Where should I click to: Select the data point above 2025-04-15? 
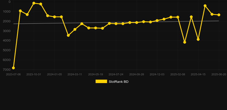pyautogui.click(x=198, y=40)
